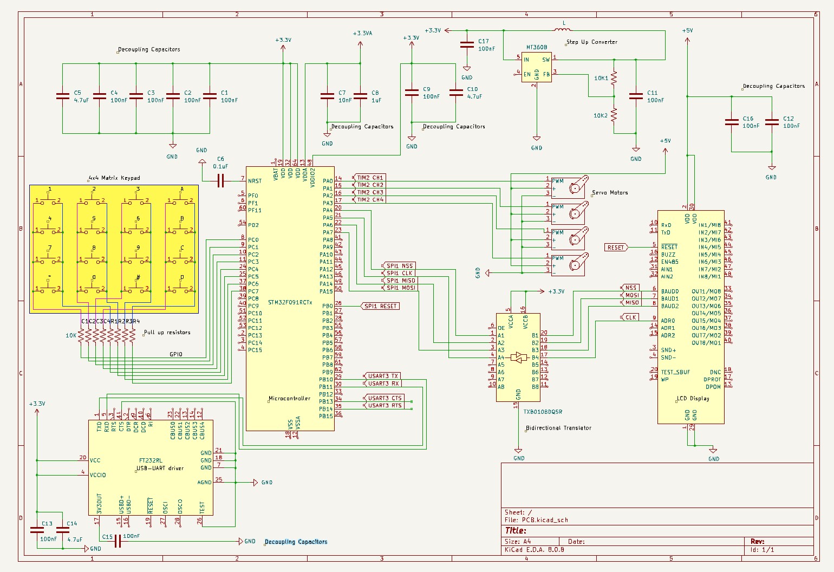The width and height of the screenshot is (834, 572).
Task: Click capacitor C6 0.1uF on NRST
Action: (220, 181)
